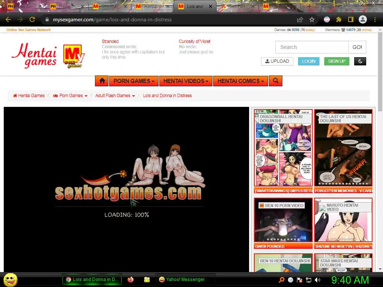Click the magnifier icon in system tray
The width and height of the screenshot is (383, 287).
tap(281, 280)
